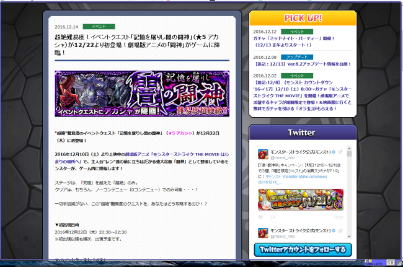Click the 20:30～22:30 first appearance time line
The height and width of the screenshot is (267, 403).
[91, 232]
